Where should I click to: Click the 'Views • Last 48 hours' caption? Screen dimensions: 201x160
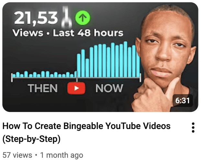pyautogui.click(x=68, y=33)
